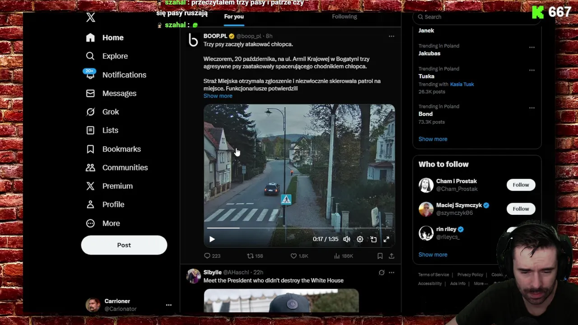Open Sibylle's profile name link

[x=212, y=273]
